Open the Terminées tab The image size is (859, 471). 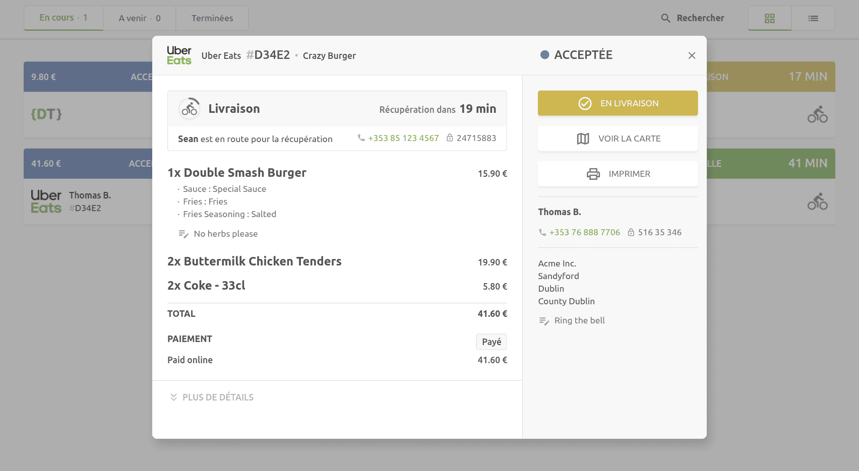pos(212,18)
